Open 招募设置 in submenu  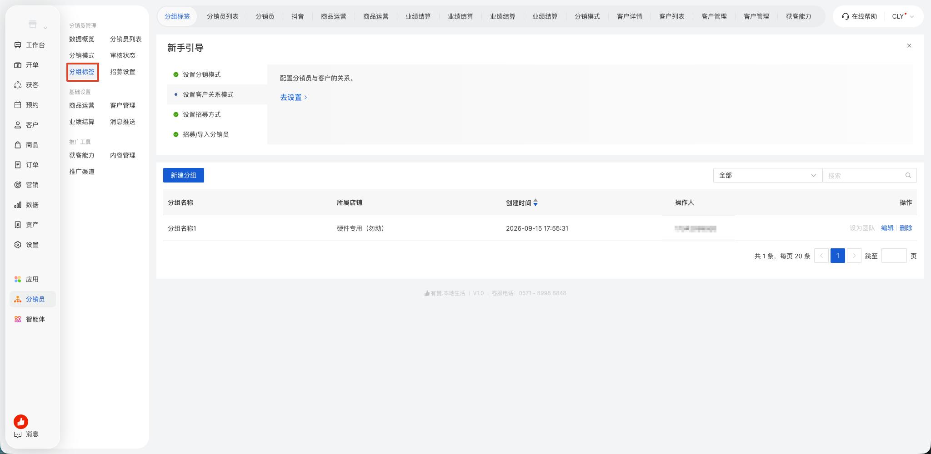pyautogui.click(x=123, y=72)
